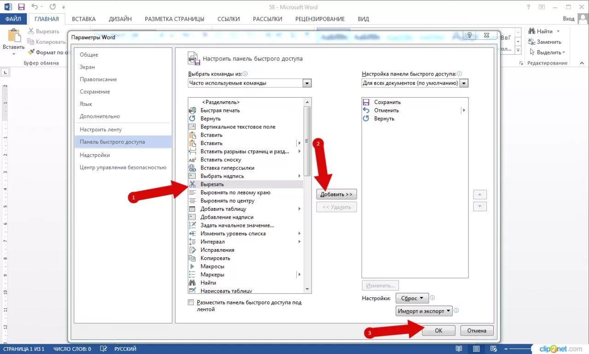Click the binoculars icon next to 'Найти' in the list
The width and height of the screenshot is (589, 354).
tap(192, 283)
